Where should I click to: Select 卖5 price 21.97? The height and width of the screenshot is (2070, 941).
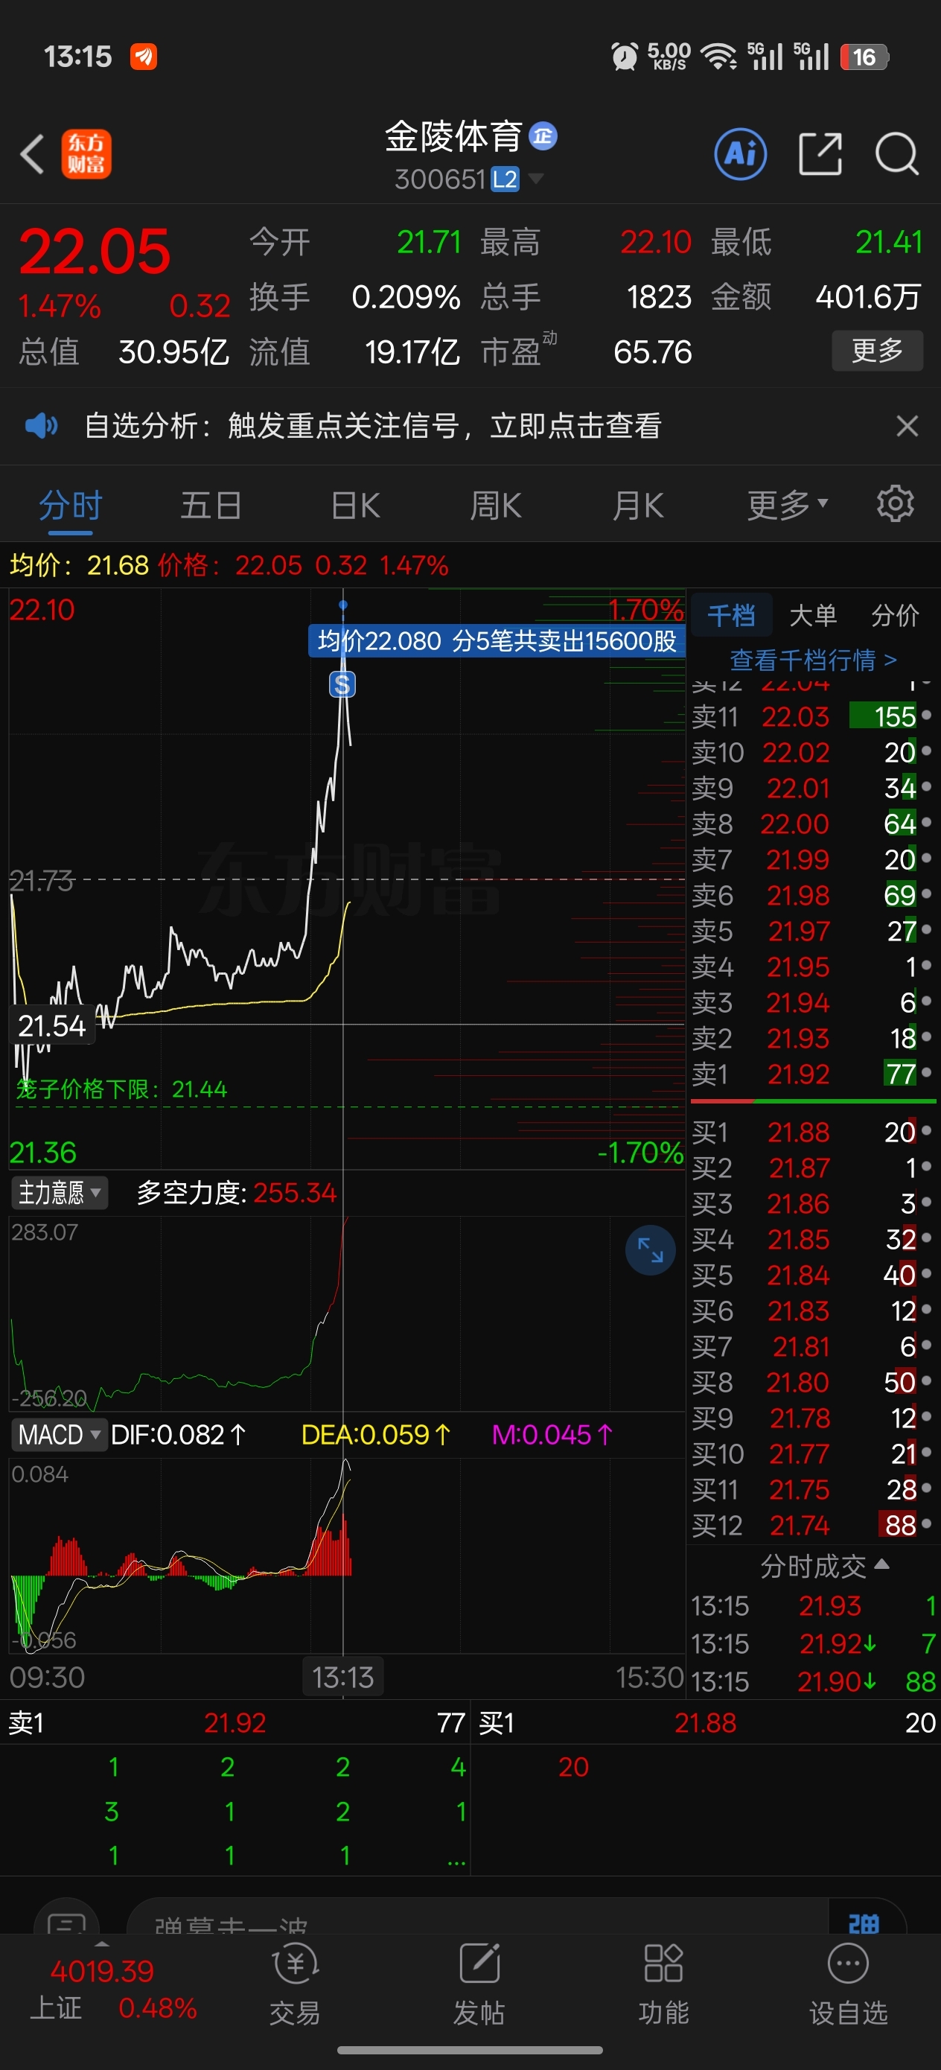[799, 931]
